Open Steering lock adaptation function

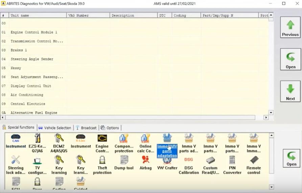pyautogui.click(x=16, y=165)
